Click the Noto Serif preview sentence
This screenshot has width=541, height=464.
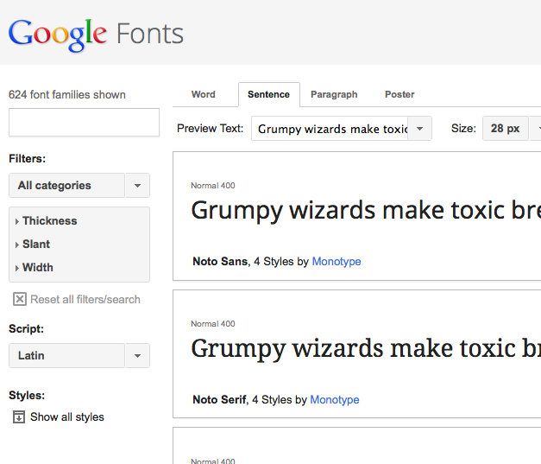[366, 348]
